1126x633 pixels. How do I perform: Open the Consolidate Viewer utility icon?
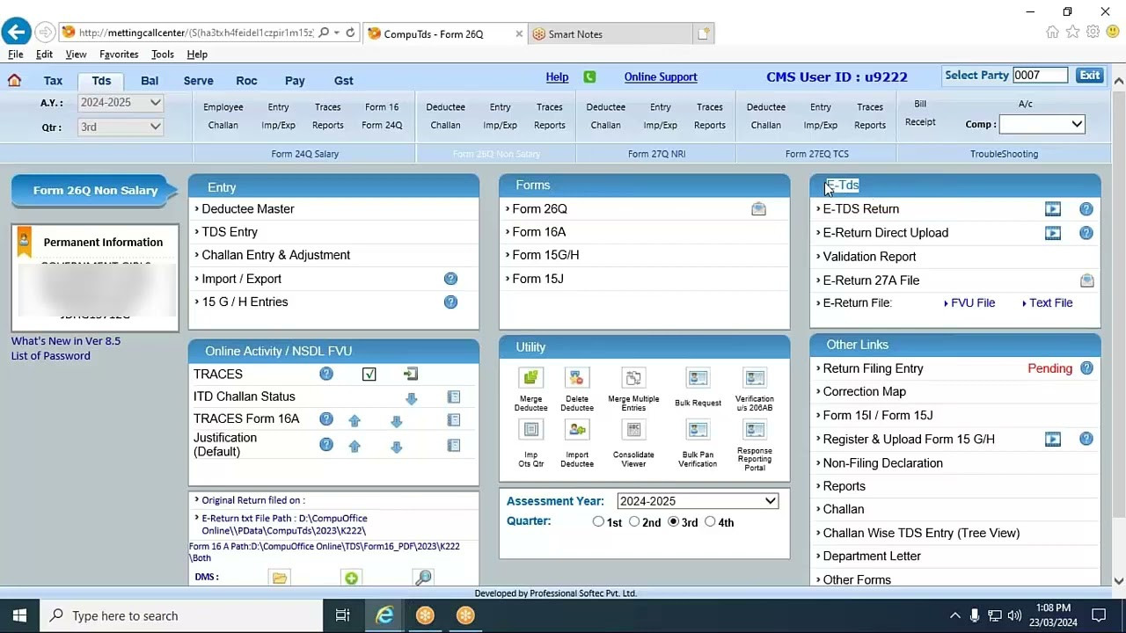click(x=633, y=430)
